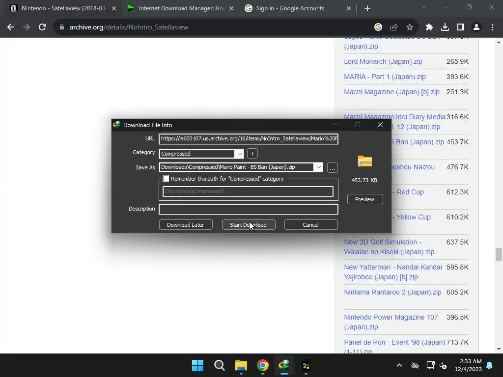Screen dimensions: 503x377
Task: Close the Download File Info dialog
Action: [x=380, y=125]
